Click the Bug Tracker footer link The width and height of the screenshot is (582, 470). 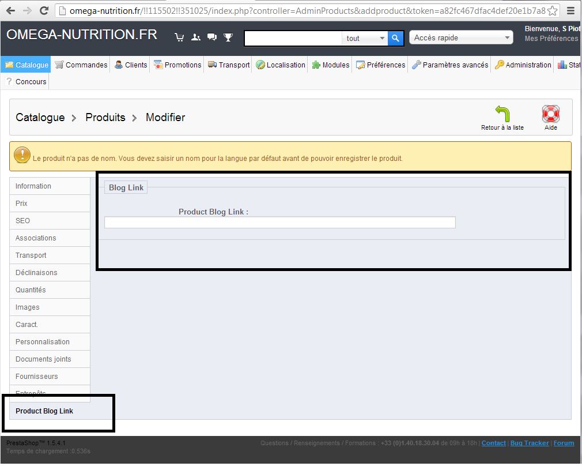pos(530,443)
